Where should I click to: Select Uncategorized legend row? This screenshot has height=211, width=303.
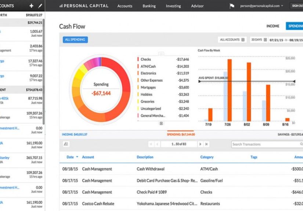tap(163, 109)
